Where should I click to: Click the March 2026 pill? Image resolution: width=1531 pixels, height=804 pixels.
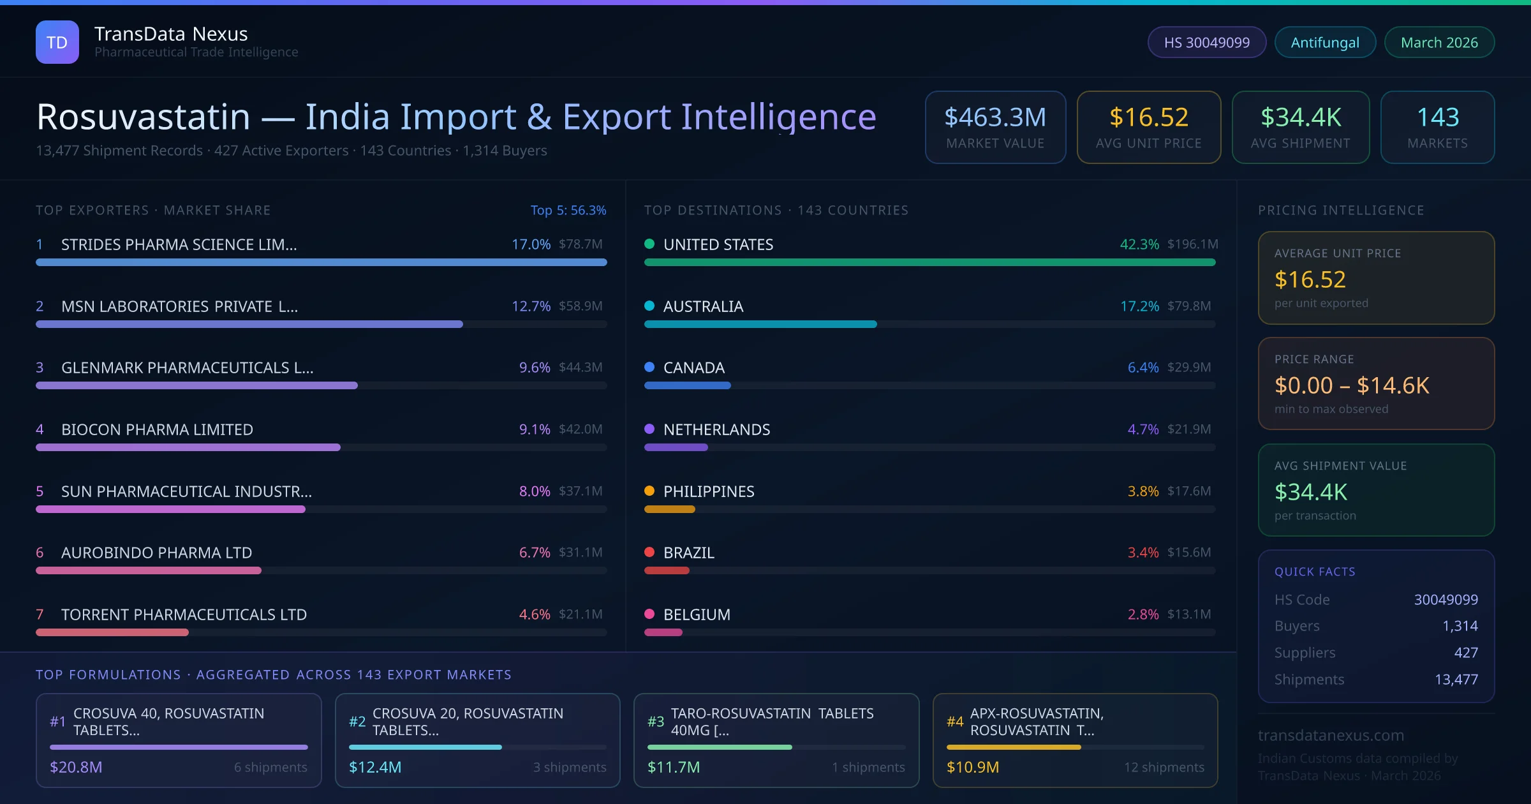(1439, 42)
